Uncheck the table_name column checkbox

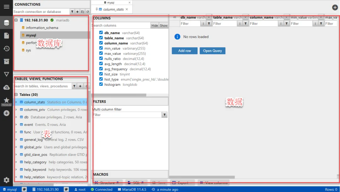point(101,38)
